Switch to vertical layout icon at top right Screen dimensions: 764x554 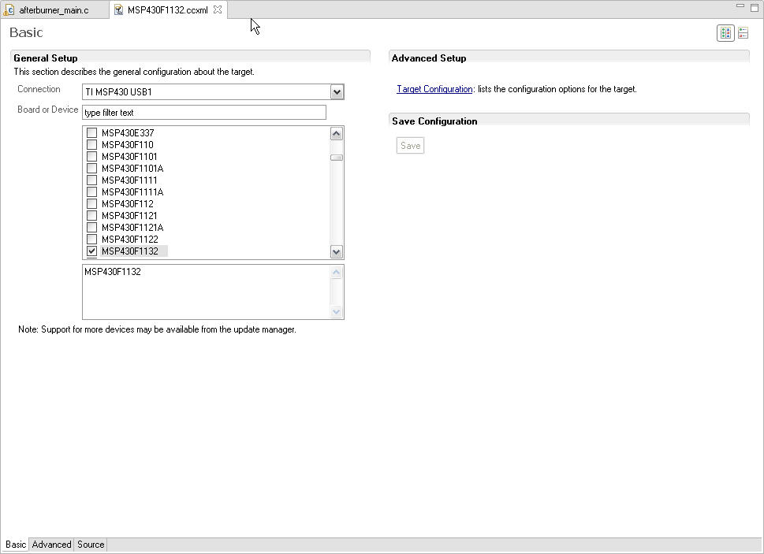click(x=743, y=33)
